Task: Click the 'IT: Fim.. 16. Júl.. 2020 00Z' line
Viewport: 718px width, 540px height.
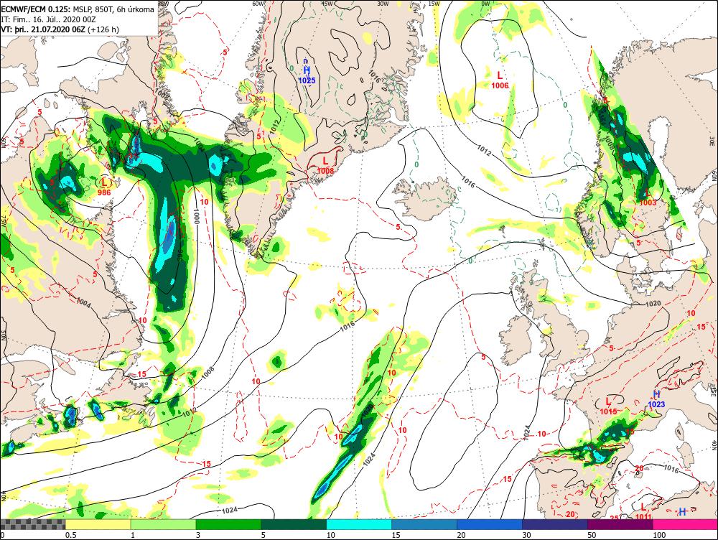Action: pyautogui.click(x=49, y=19)
